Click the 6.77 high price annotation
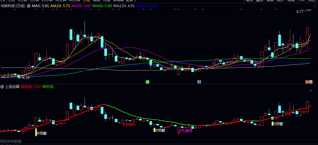The image size is (318, 145). [300, 12]
